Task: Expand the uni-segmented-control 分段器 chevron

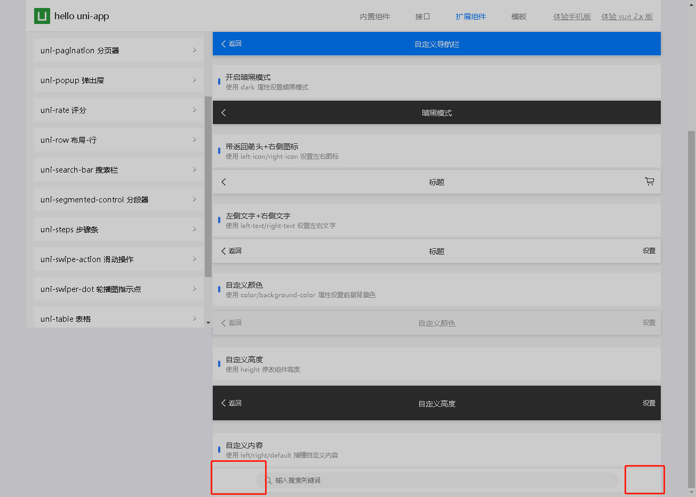Action: click(x=194, y=199)
